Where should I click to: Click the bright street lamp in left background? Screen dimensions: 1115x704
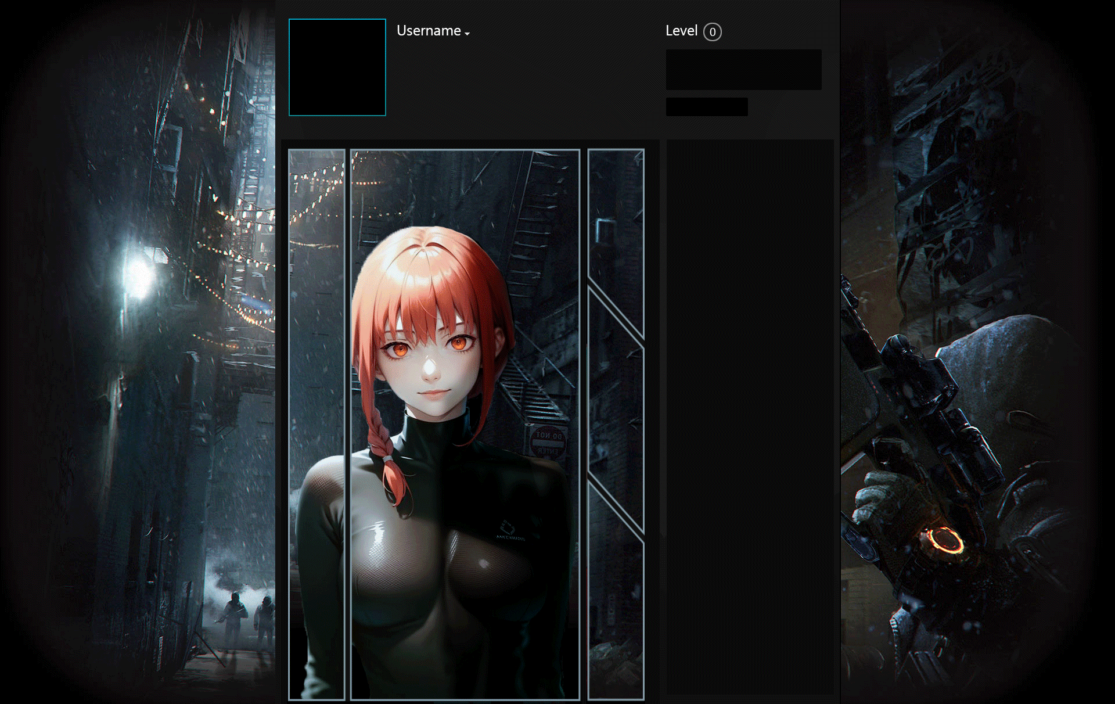pos(138,275)
